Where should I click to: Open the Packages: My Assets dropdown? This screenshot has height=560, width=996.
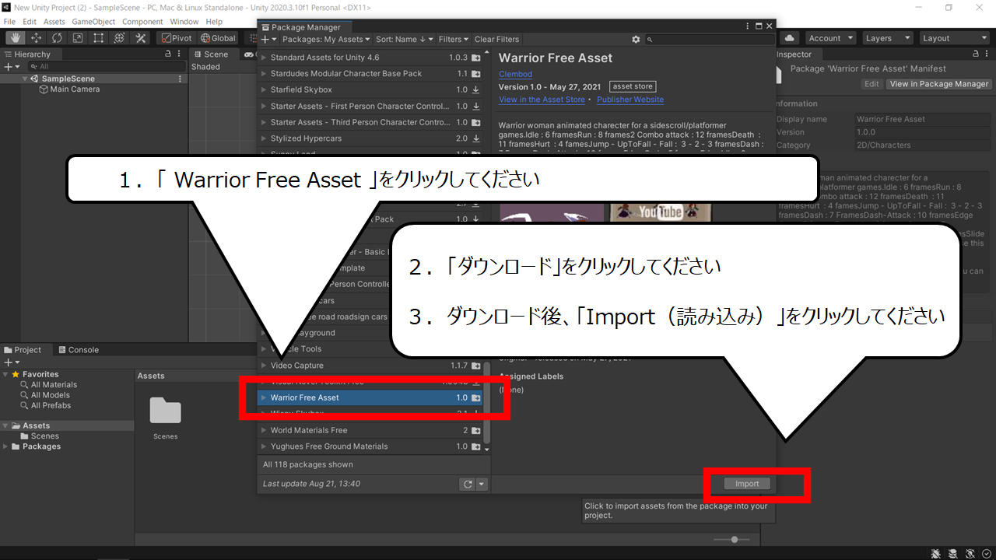click(x=325, y=39)
